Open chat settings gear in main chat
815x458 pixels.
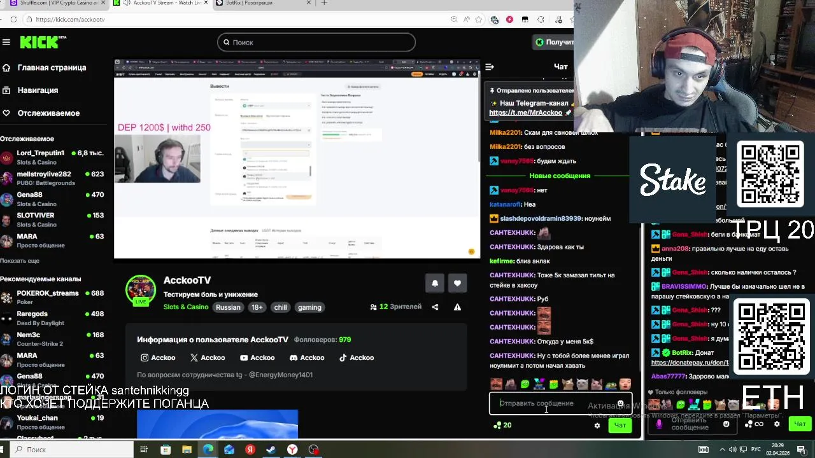pos(597,426)
